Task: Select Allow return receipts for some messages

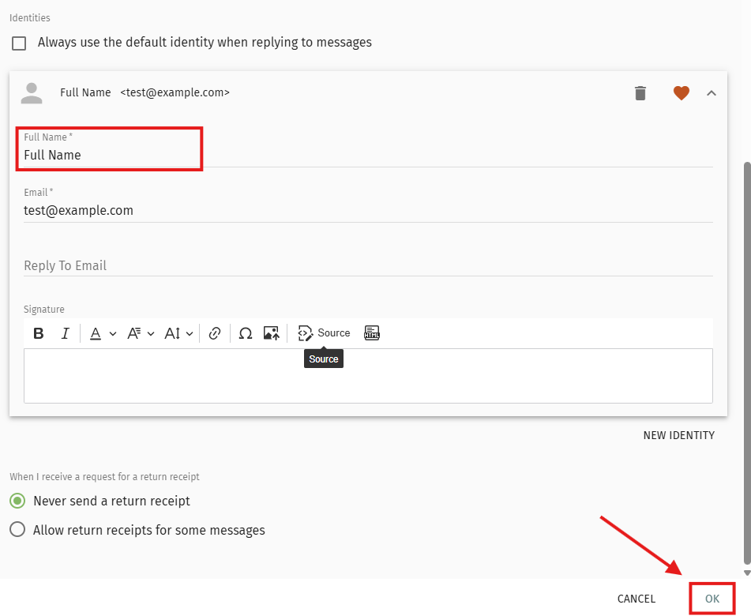Action: (17, 530)
